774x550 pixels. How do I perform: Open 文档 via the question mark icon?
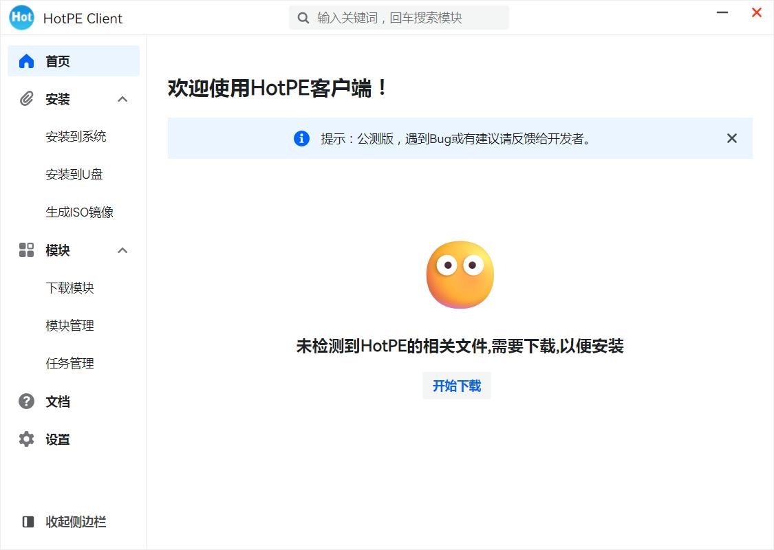pos(26,401)
